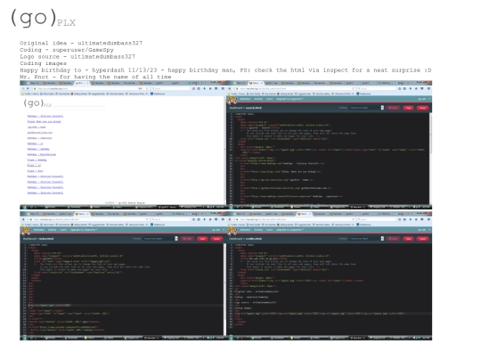Select the 'Logo source - ultimatedumbass327' line

pos(77,56)
